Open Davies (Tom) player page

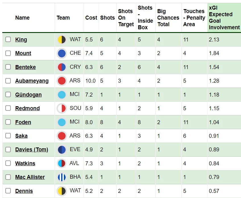point(32,149)
